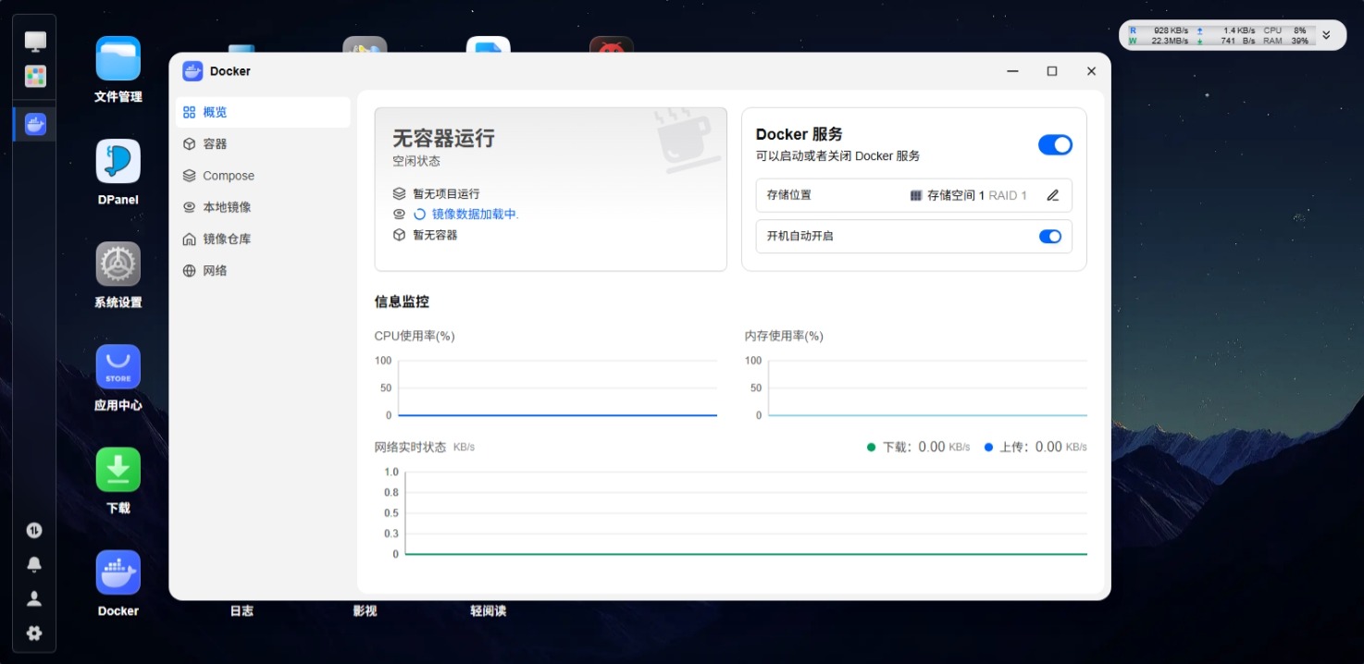Switch to 本地镜像 in sidebar
This screenshot has width=1364, height=664.
pyautogui.click(x=263, y=207)
